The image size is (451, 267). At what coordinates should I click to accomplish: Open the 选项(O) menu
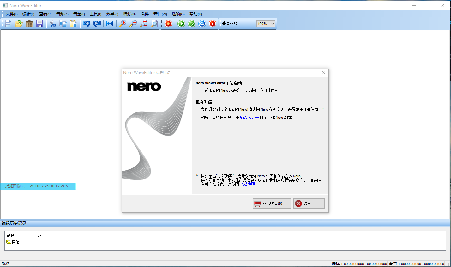pyautogui.click(x=178, y=14)
